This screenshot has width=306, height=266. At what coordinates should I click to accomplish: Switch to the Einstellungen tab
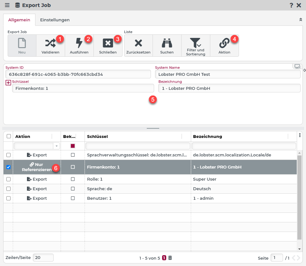[55, 20]
